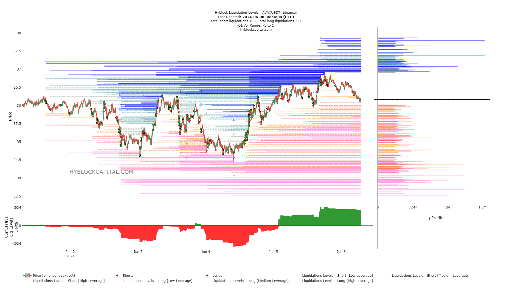Click the Last Updated timestamp line
This screenshot has width=512, height=288.
(x=256, y=17)
